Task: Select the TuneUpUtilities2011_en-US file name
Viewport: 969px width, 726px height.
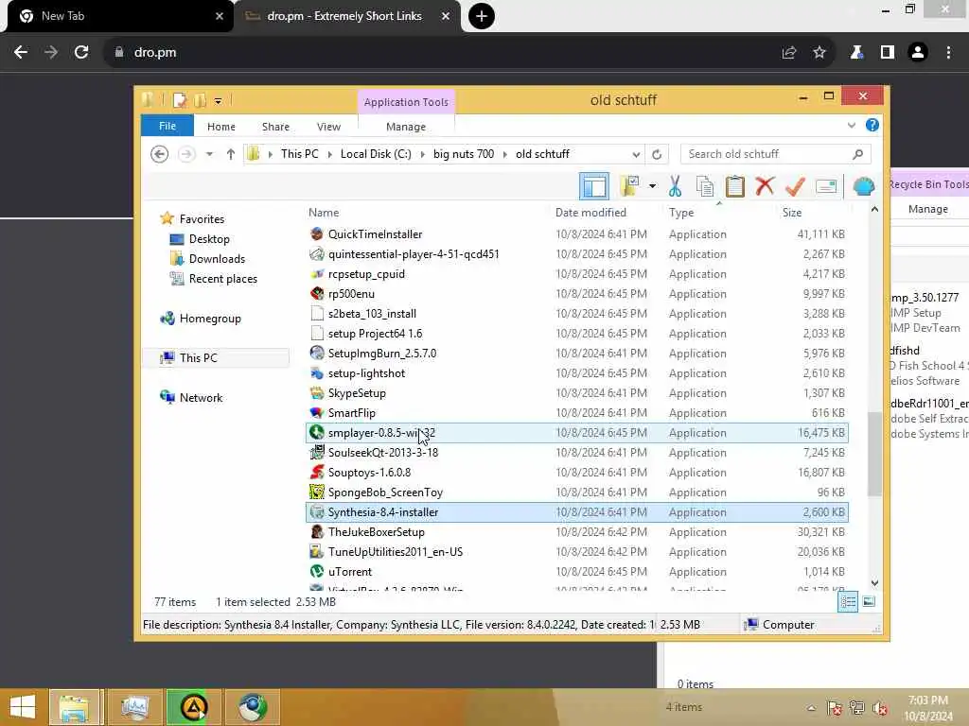Action: point(395,552)
